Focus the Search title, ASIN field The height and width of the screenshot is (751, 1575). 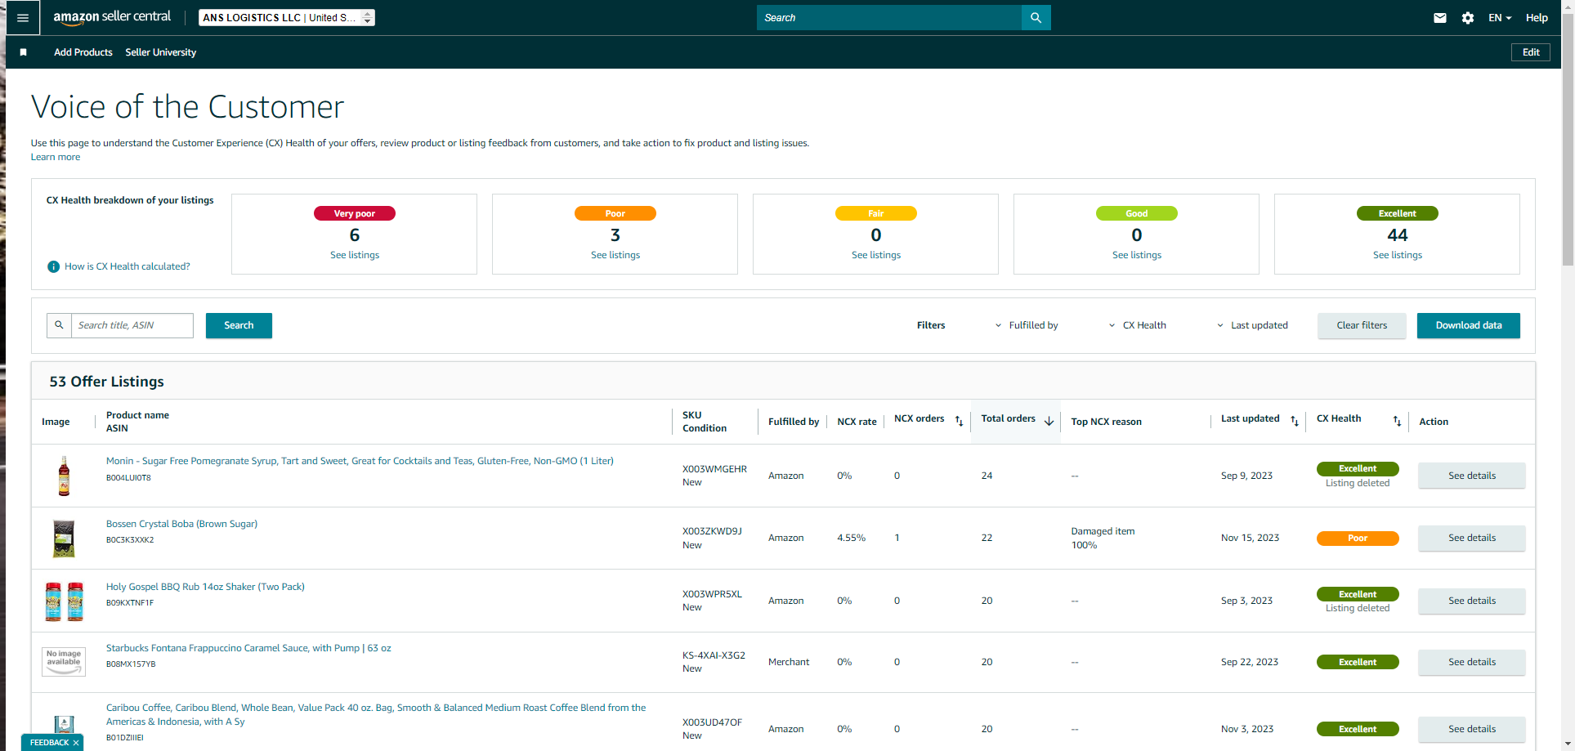[132, 325]
